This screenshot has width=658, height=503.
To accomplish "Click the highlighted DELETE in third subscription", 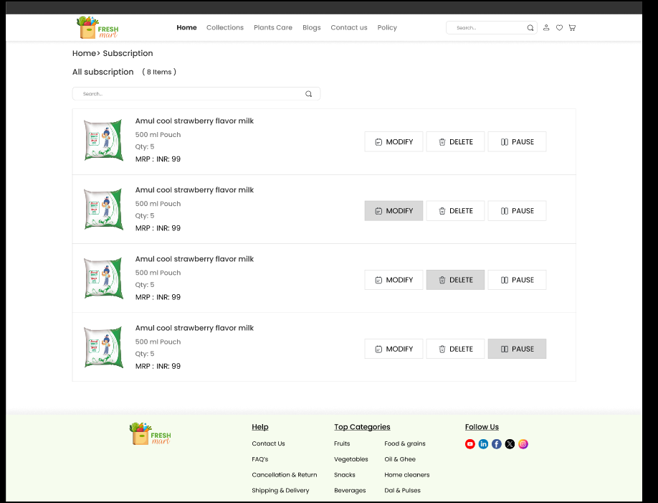I will (455, 280).
